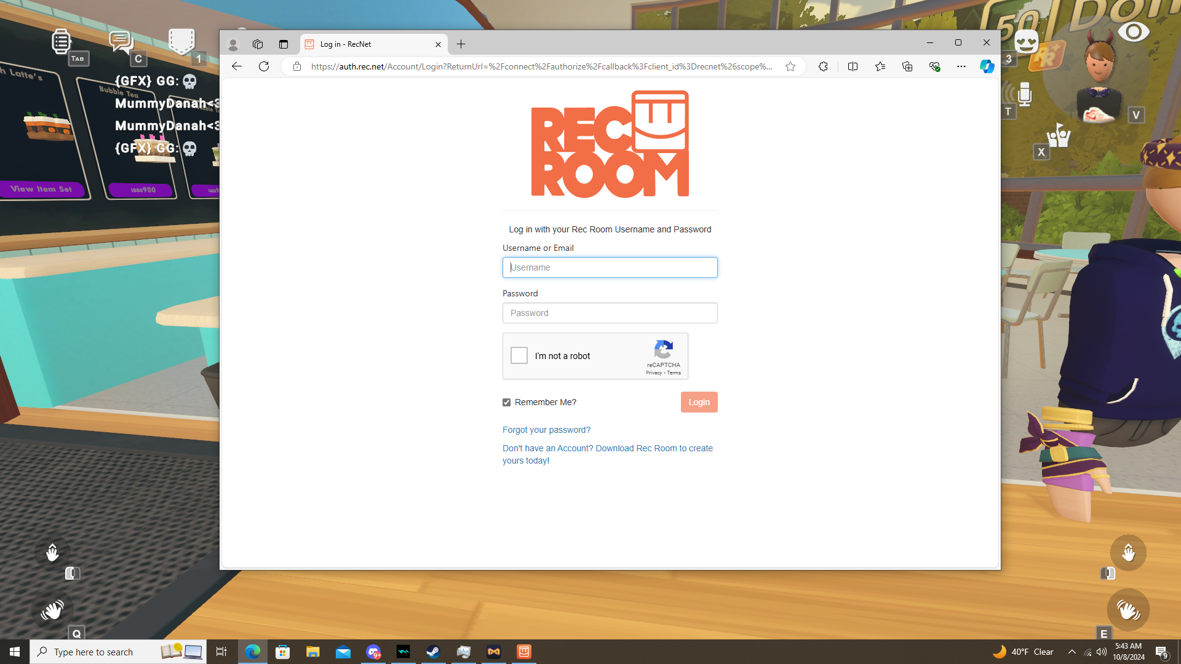1181x664 pixels.
Task: Show hidden system tray icons
Action: 1072,652
